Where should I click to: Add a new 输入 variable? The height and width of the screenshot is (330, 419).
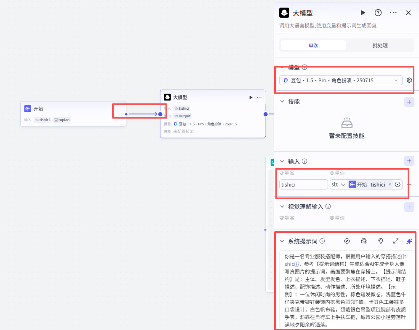pos(409,161)
